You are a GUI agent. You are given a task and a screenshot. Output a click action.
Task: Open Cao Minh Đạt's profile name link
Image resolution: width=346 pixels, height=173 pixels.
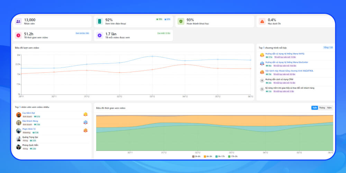[x=28, y=113]
